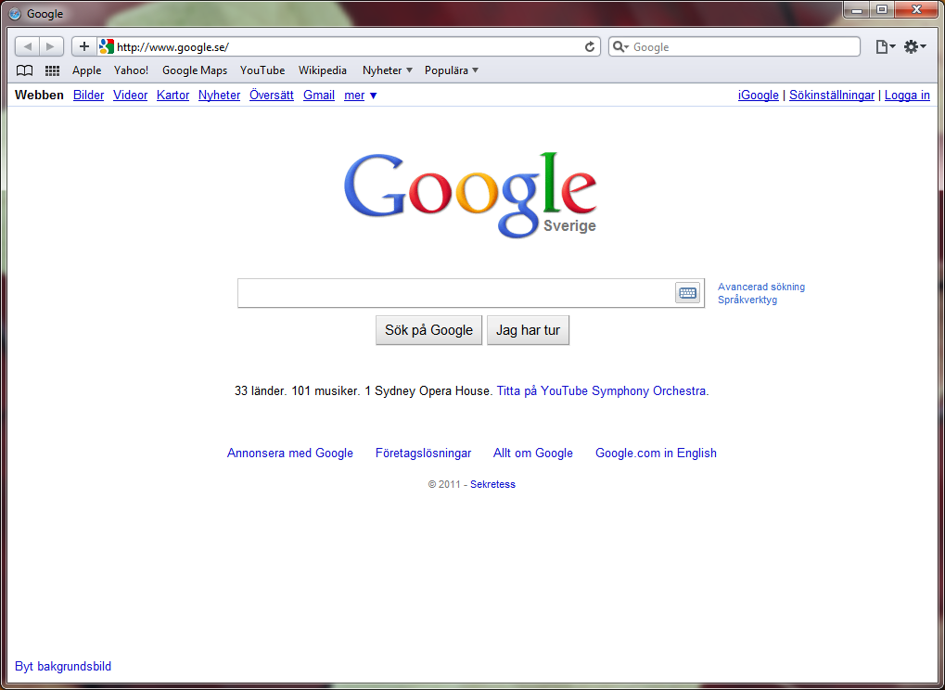Viewport: 945px width, 690px height.
Task: Open the YouTube bookmark
Action: tap(262, 70)
